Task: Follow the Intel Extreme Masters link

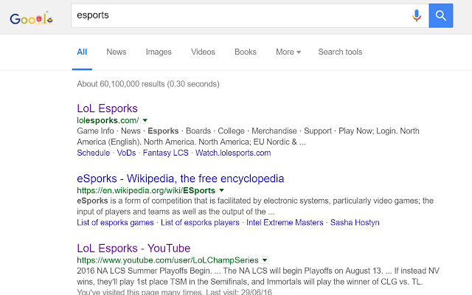Action: coord(285,222)
